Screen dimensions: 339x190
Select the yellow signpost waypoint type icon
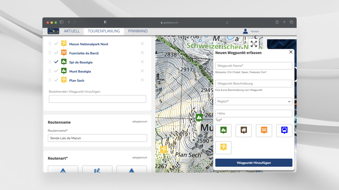point(223,147)
